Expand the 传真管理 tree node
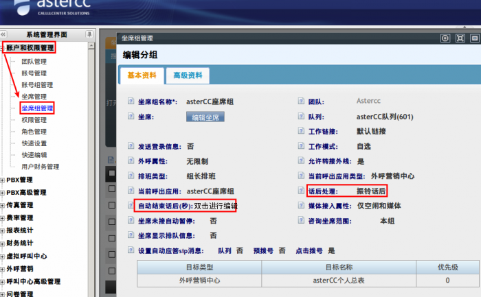 pos(3,205)
